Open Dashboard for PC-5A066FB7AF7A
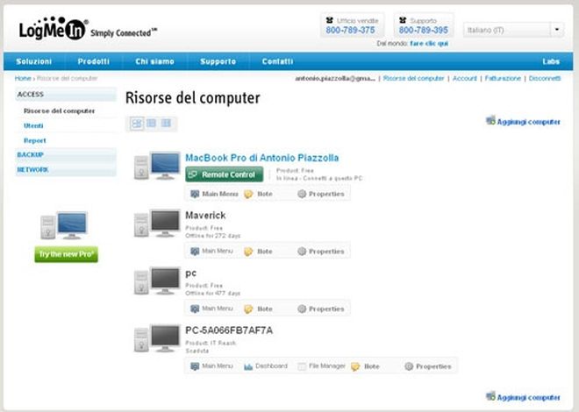The image size is (579, 412). 266,366
